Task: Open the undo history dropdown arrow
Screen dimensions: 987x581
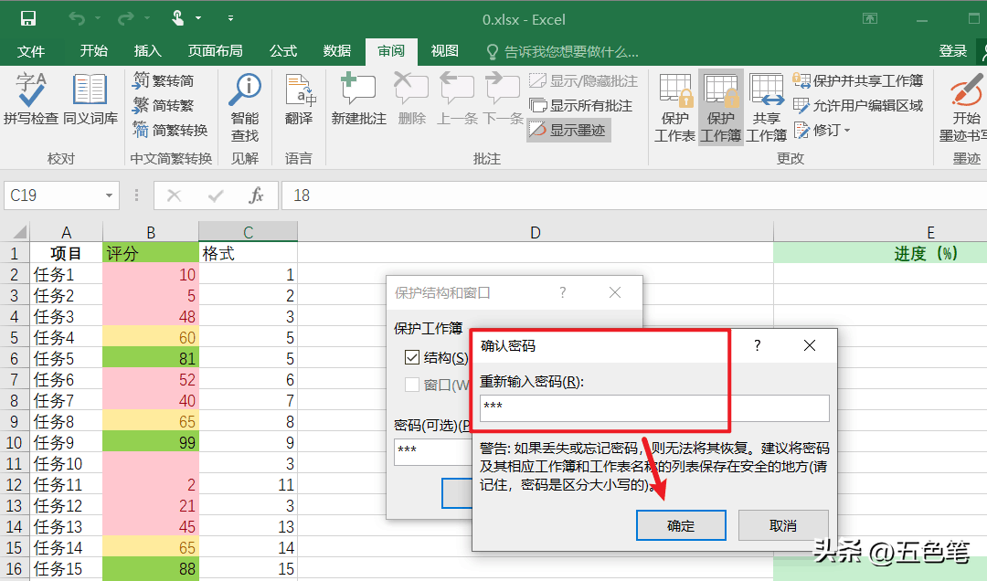Action: [98, 19]
